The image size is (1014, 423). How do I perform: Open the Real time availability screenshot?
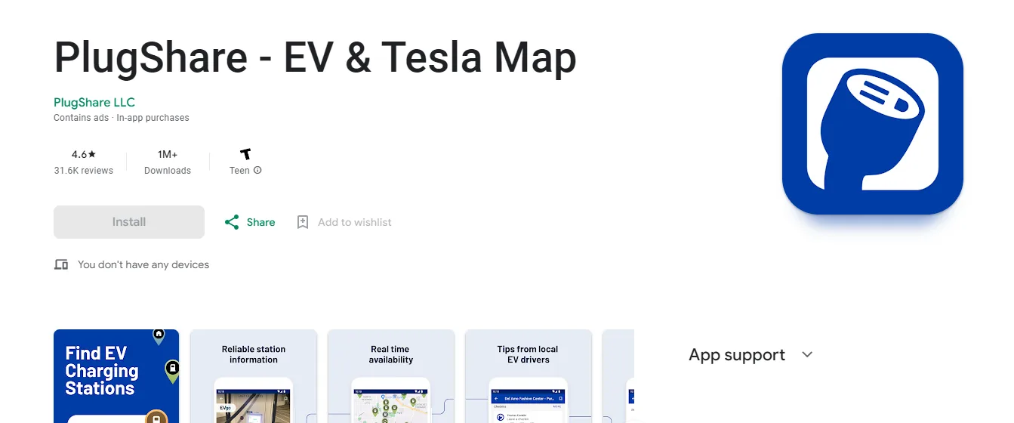pyautogui.click(x=391, y=376)
